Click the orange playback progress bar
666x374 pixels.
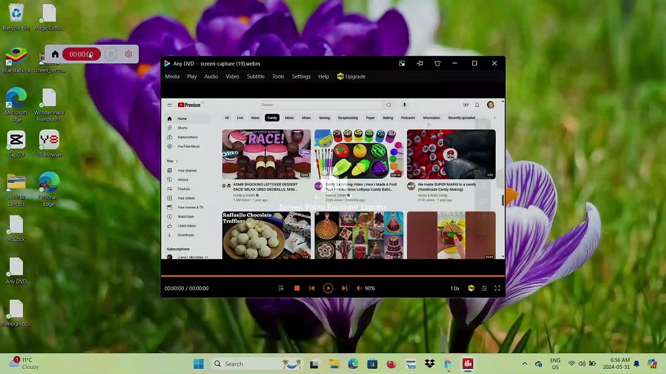[x=333, y=276]
